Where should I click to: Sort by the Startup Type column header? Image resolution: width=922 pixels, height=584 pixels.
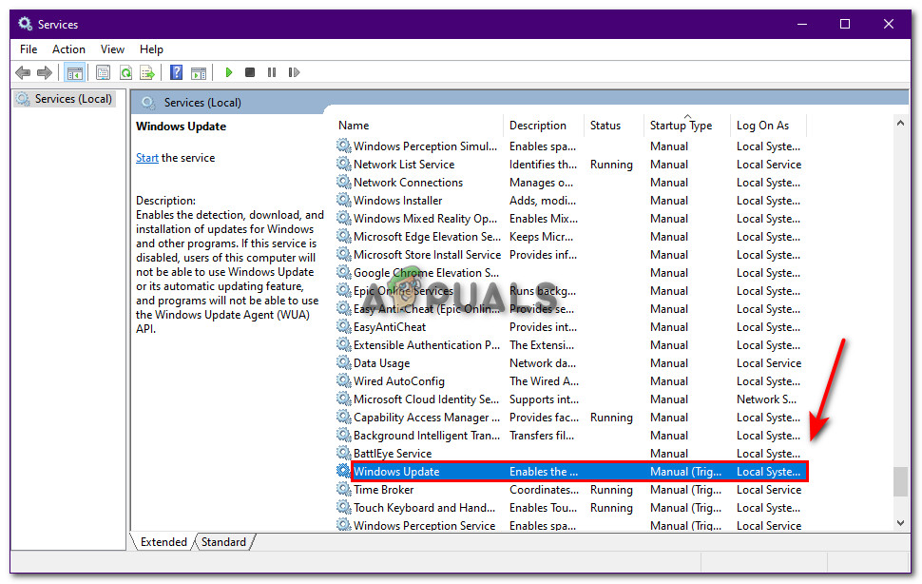tap(681, 126)
